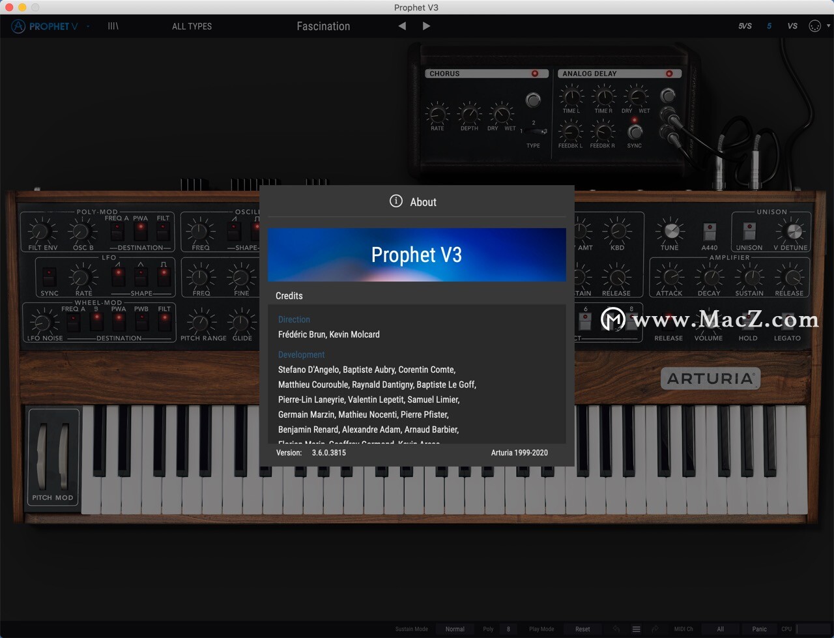Toggle the LFO triangle shape switch
834x638 pixels.
tap(141, 276)
